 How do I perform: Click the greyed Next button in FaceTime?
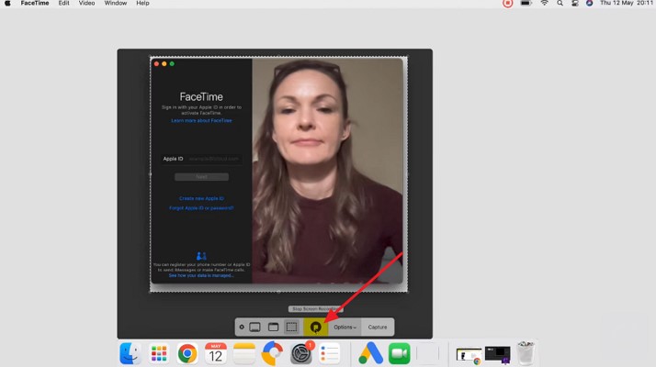click(201, 177)
